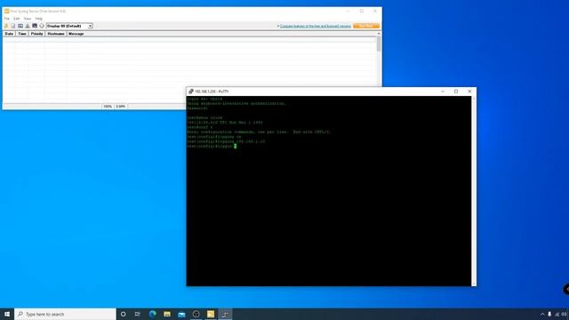Click the Time column header
Screen dimensions: 569x320
click(x=22, y=34)
